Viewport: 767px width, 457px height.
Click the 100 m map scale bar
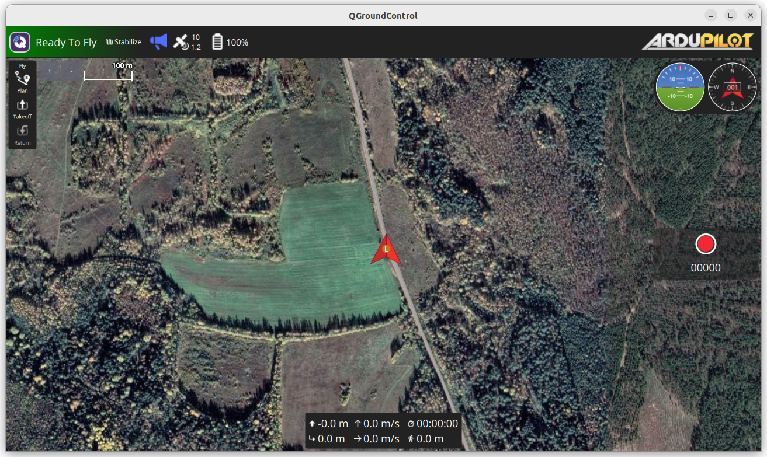tap(108, 73)
